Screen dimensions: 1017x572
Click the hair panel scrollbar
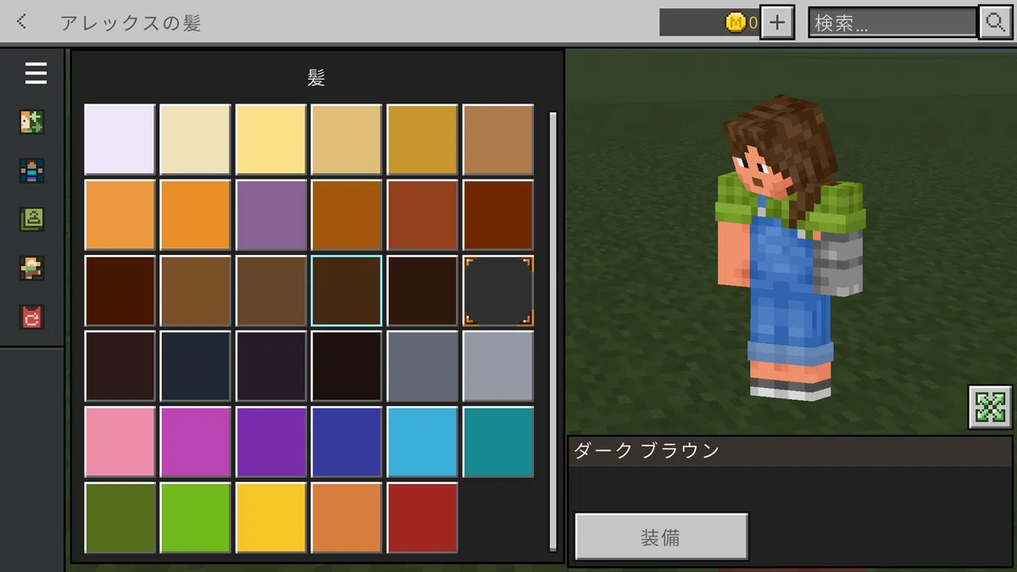point(553,330)
